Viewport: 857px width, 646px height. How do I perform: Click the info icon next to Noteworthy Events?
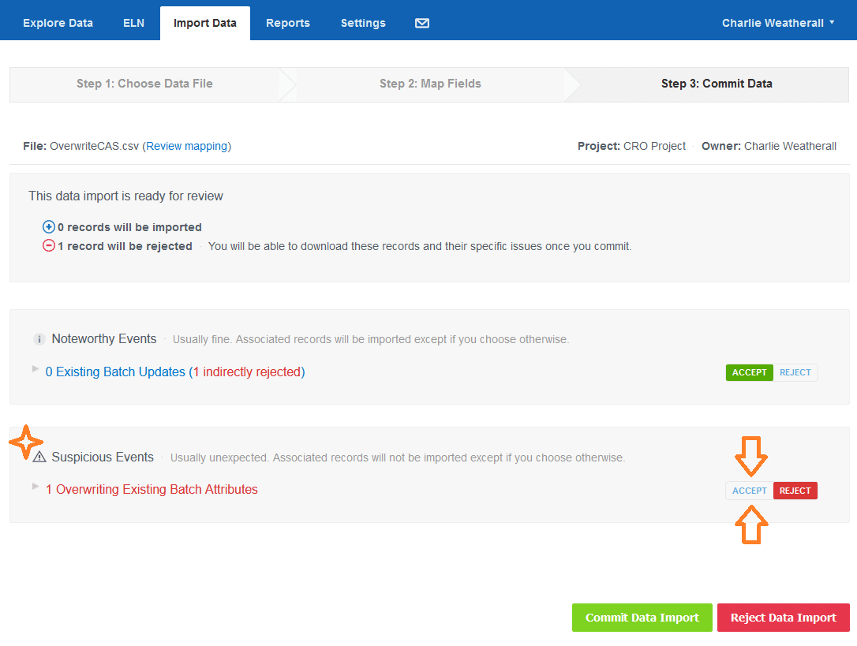point(39,339)
